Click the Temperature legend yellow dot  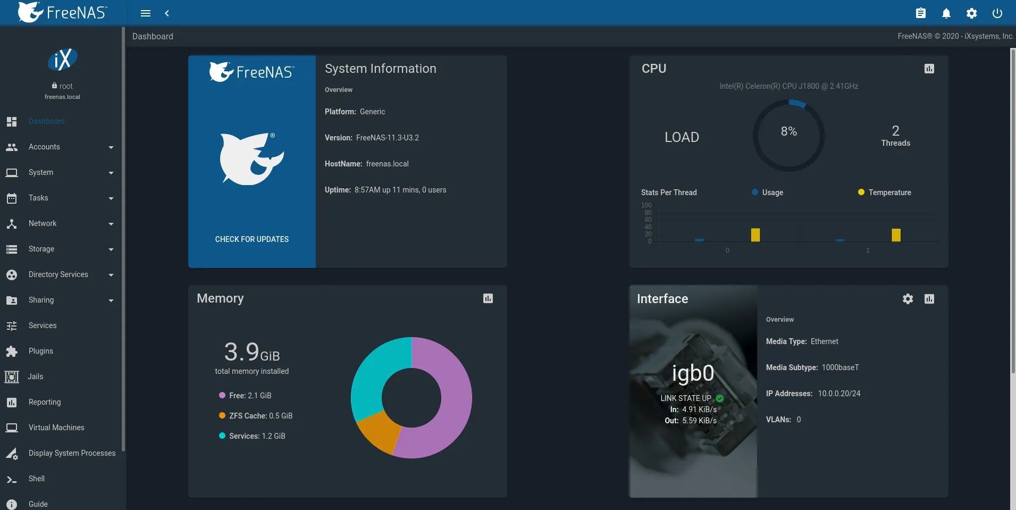click(x=861, y=192)
